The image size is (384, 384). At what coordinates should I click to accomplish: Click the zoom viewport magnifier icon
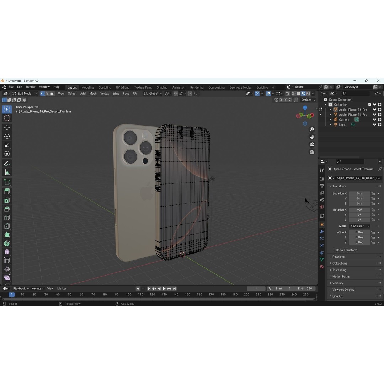point(312,129)
